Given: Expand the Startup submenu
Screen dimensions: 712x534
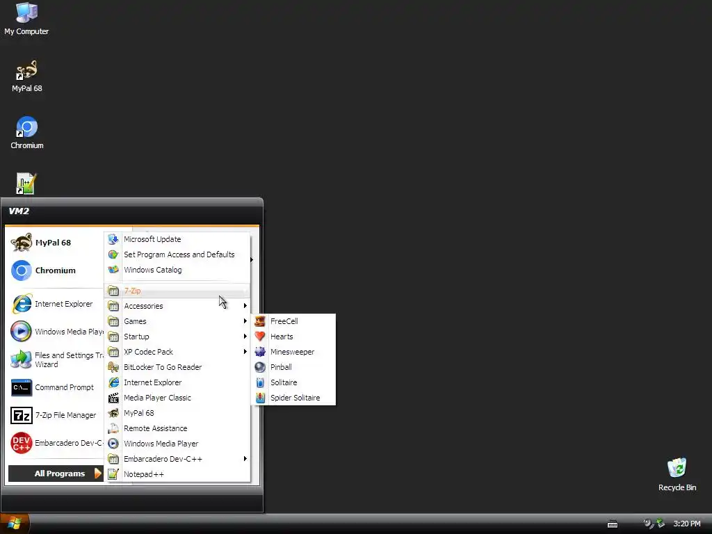Looking at the screenshot, I should pos(177,337).
